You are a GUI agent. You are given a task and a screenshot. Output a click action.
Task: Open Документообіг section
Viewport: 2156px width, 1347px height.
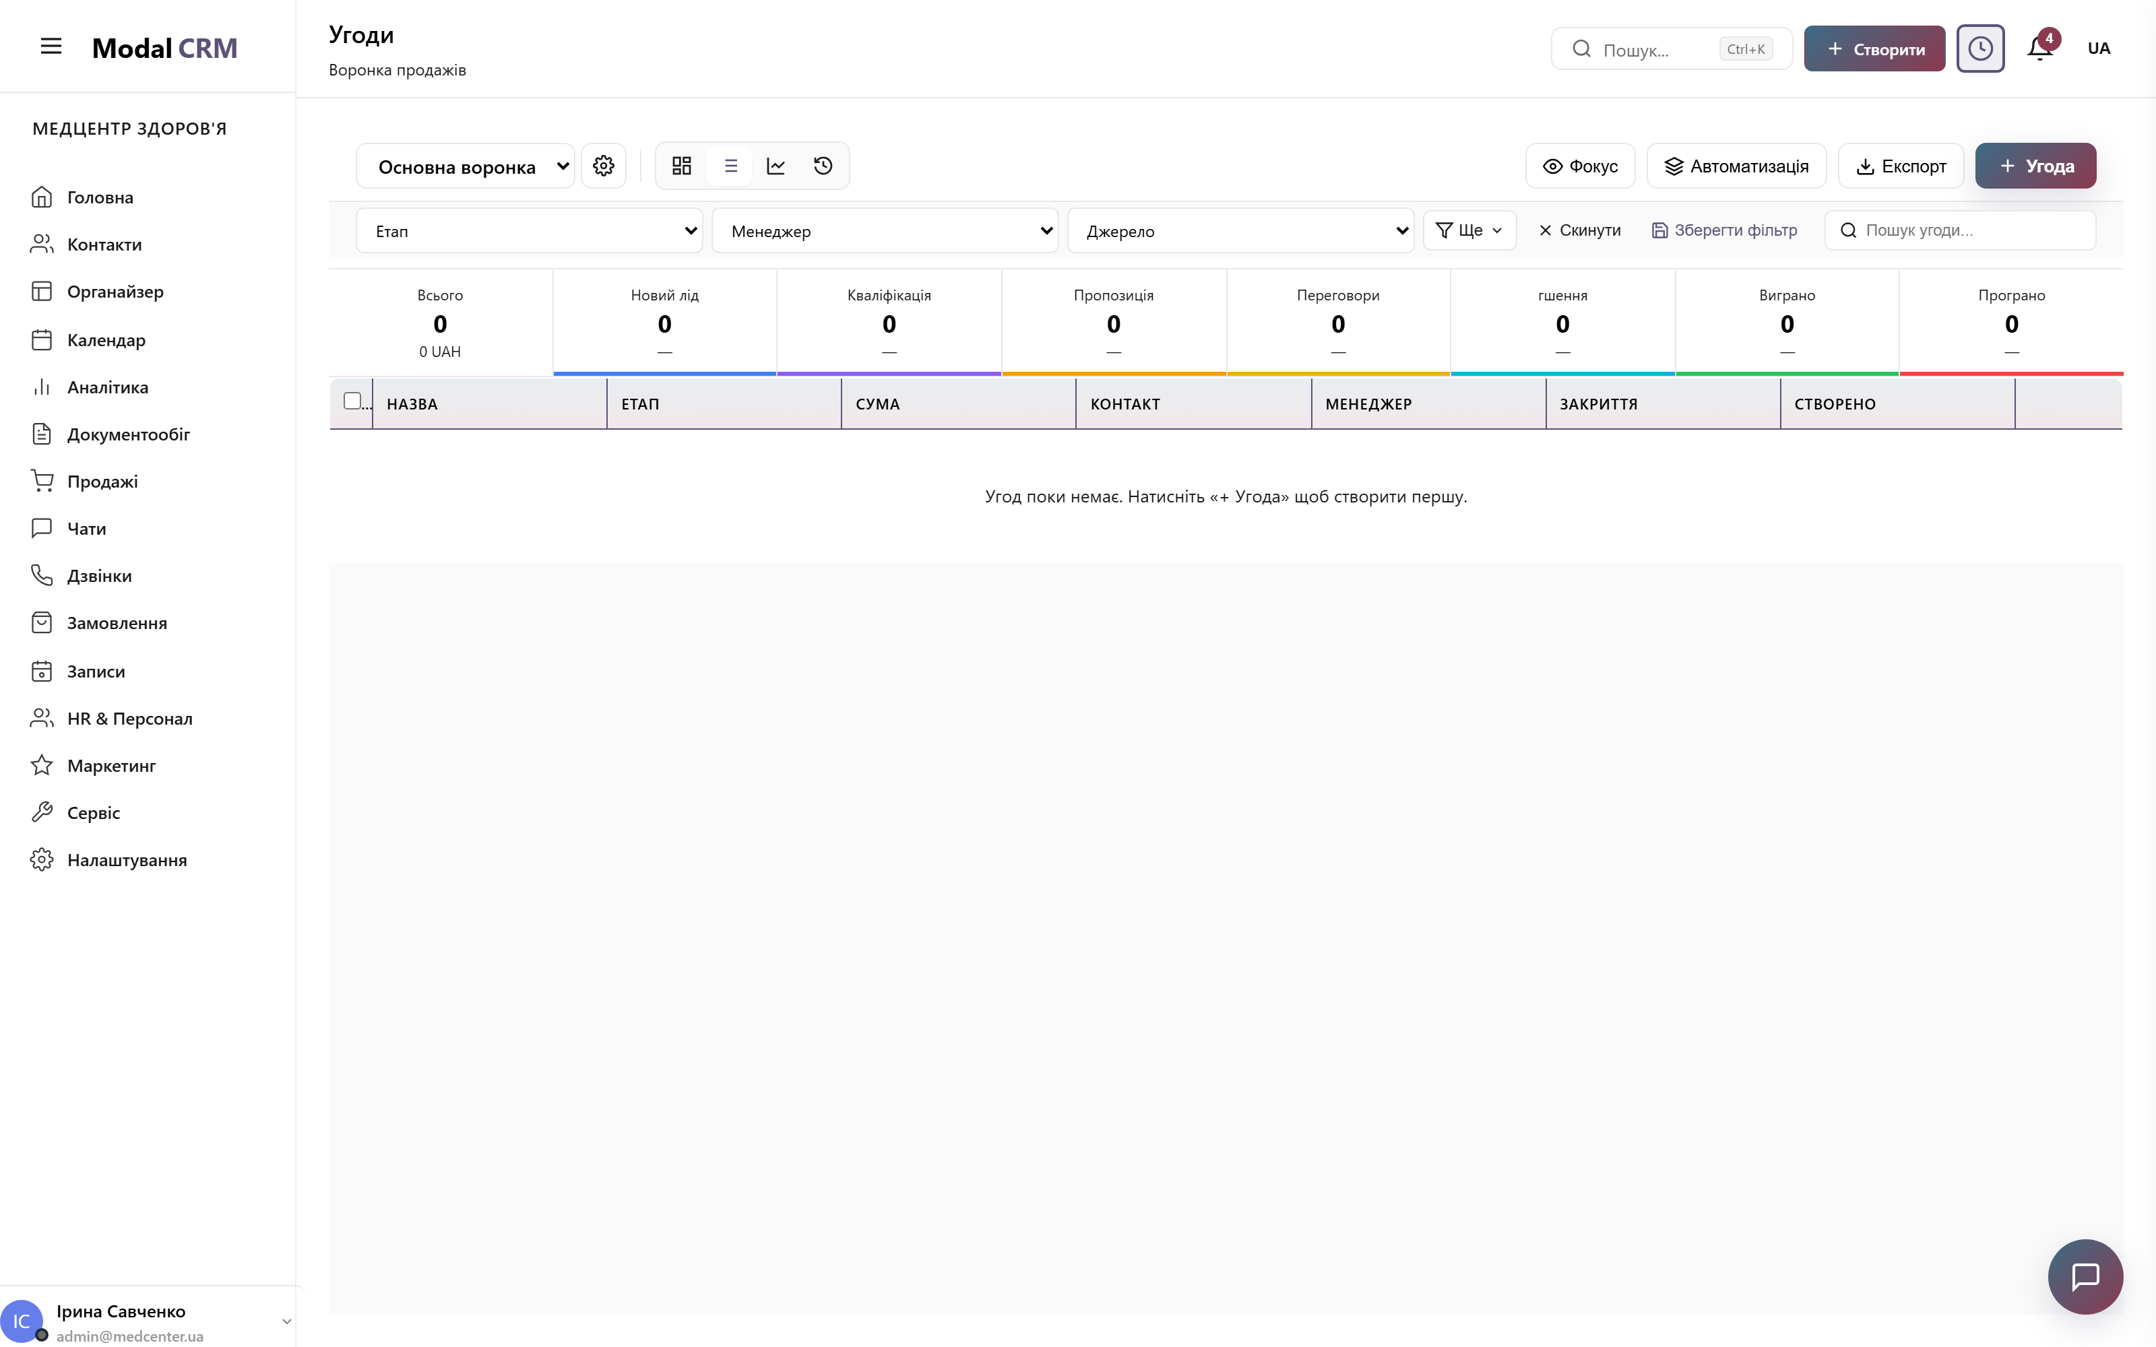148,434
